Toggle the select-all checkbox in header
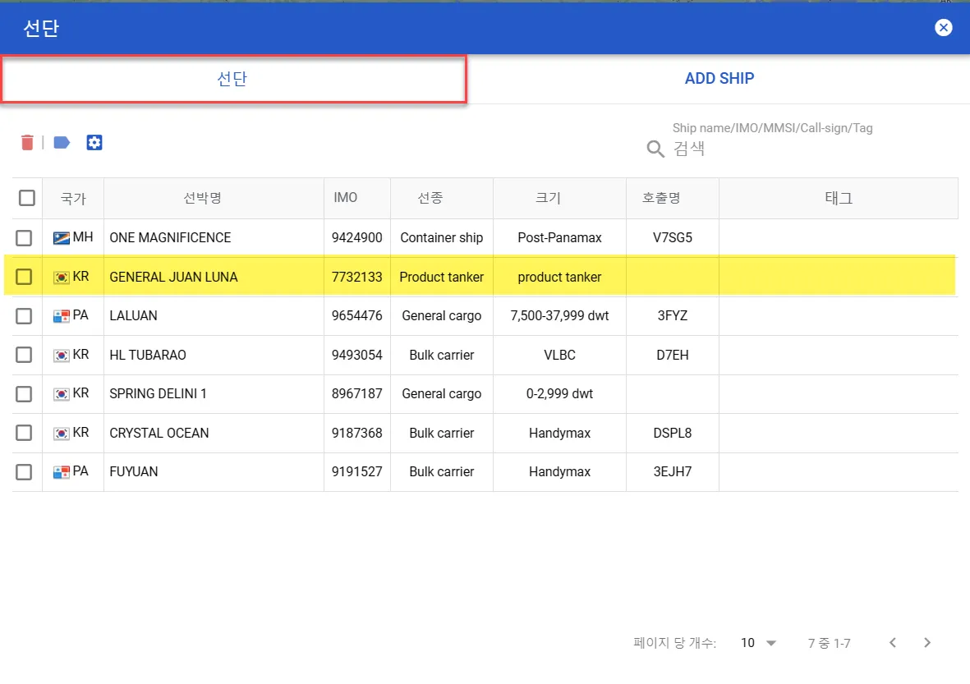This screenshot has height=684, width=970. [x=27, y=198]
